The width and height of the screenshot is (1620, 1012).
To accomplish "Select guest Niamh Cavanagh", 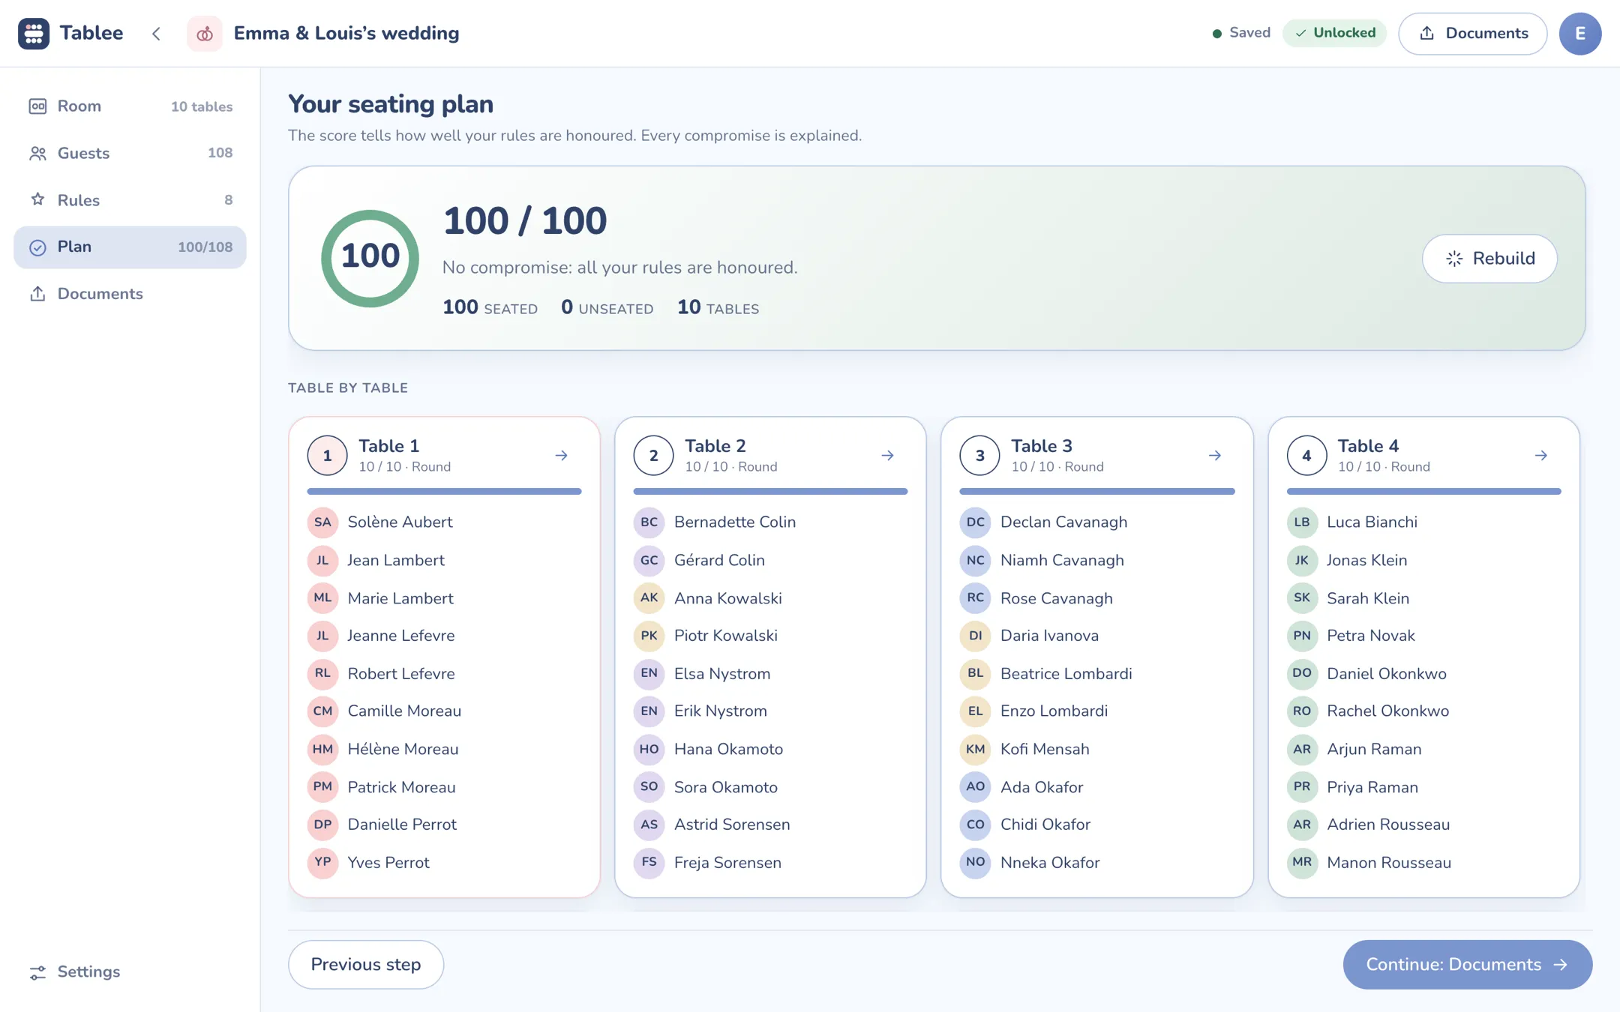I will pos(1096,560).
